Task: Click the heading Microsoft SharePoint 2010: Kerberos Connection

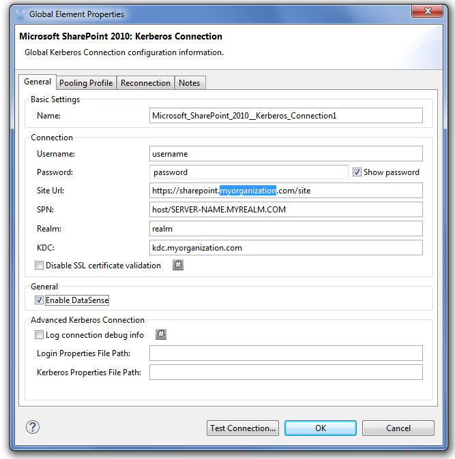Action: click(x=121, y=36)
